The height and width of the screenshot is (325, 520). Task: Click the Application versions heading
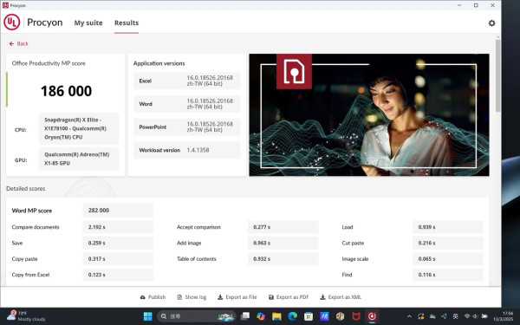click(x=159, y=63)
